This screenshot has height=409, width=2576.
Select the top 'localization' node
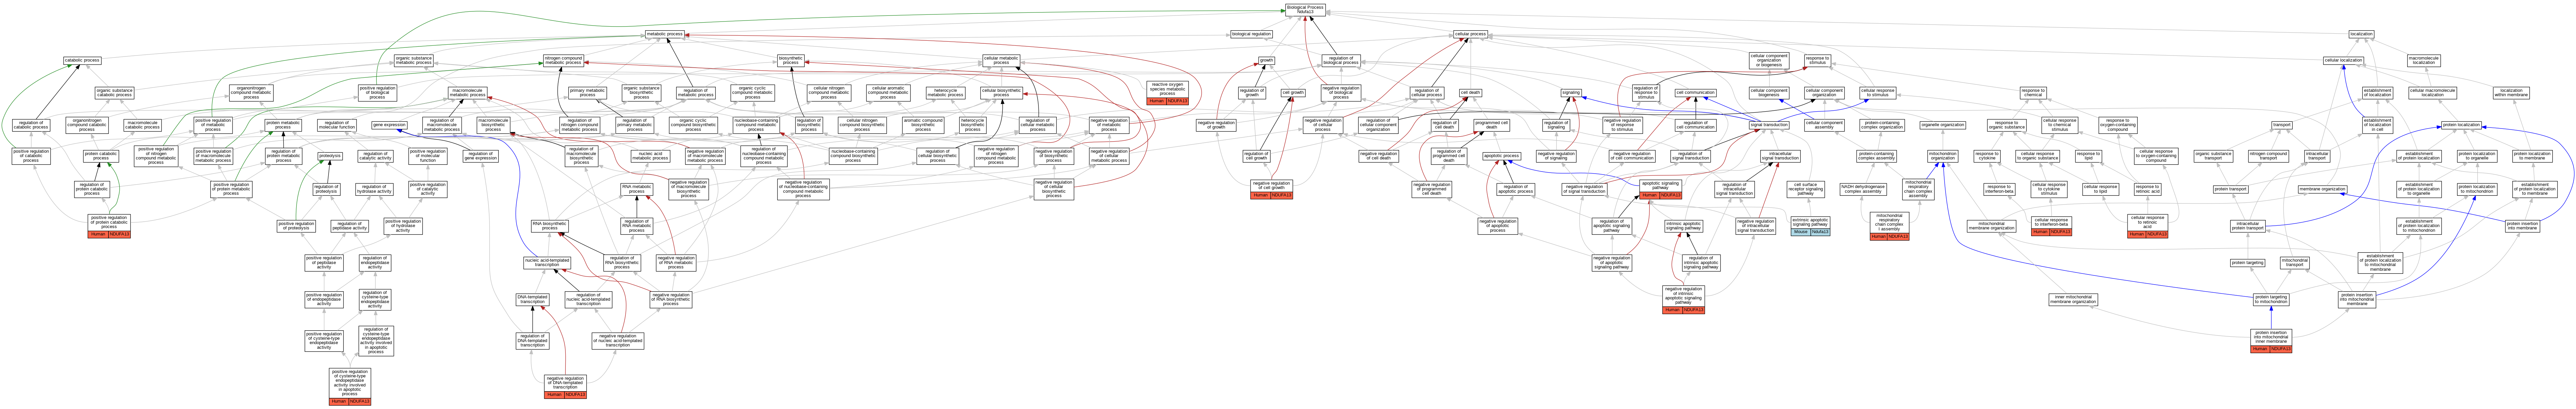2381,34
